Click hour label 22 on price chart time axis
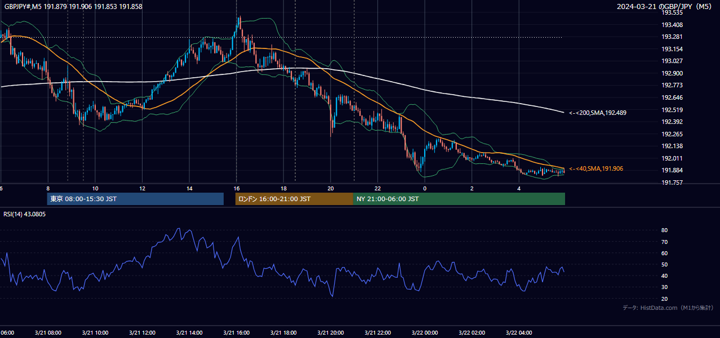Image resolution: width=720 pixels, height=338 pixels. [x=377, y=188]
